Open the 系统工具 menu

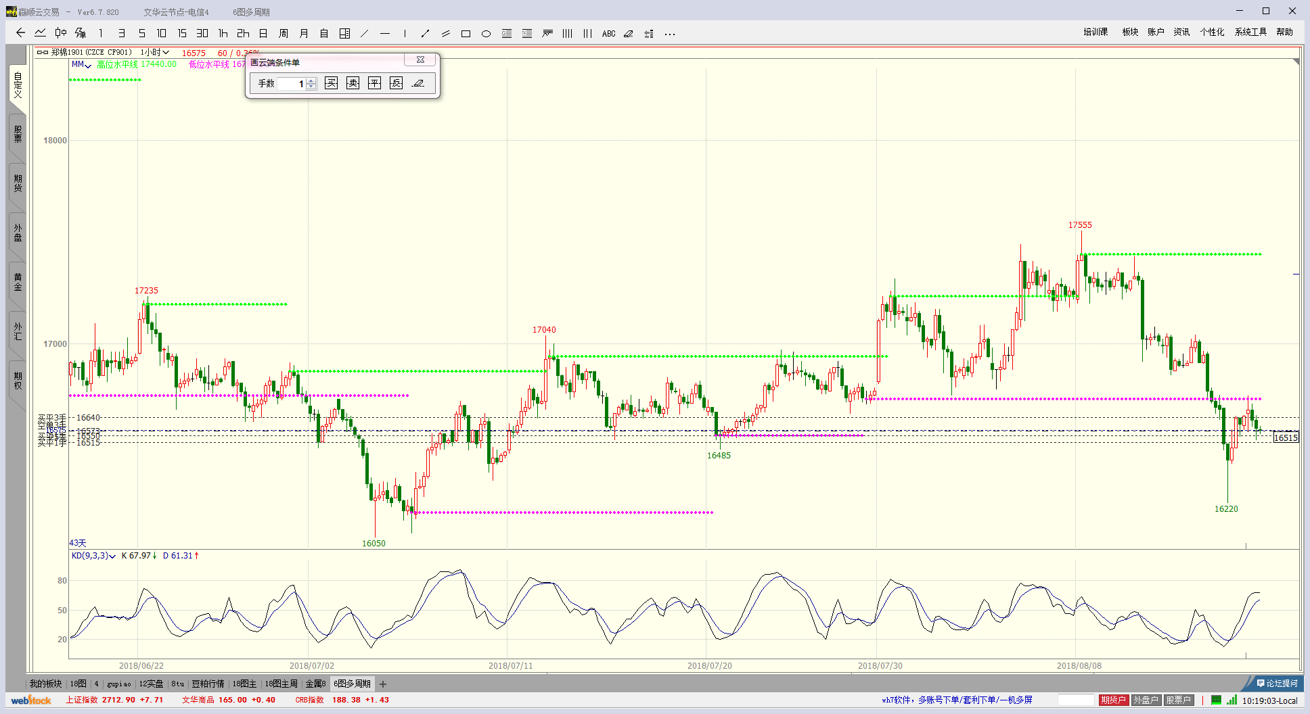(1250, 32)
